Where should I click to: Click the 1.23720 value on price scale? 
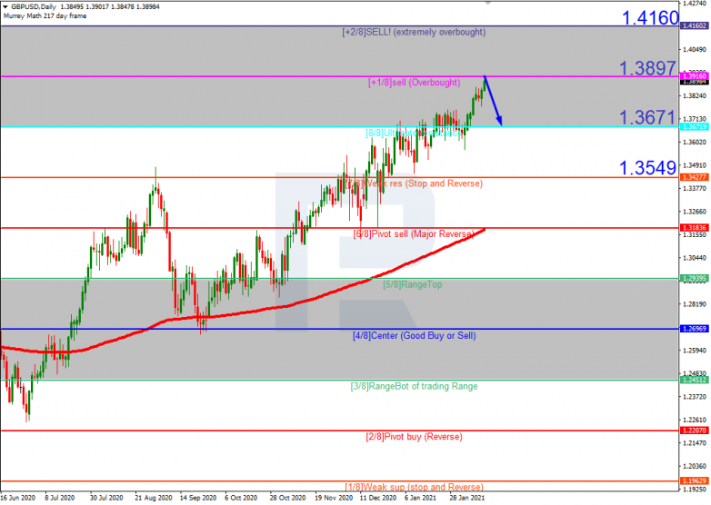[695, 397]
